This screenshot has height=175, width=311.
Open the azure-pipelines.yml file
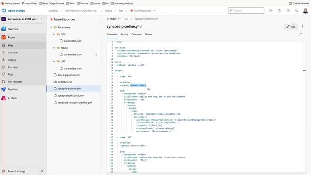(69, 75)
